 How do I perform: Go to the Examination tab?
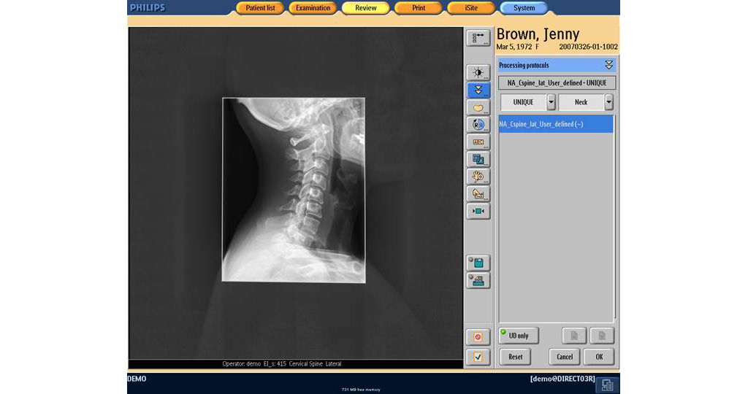(313, 8)
